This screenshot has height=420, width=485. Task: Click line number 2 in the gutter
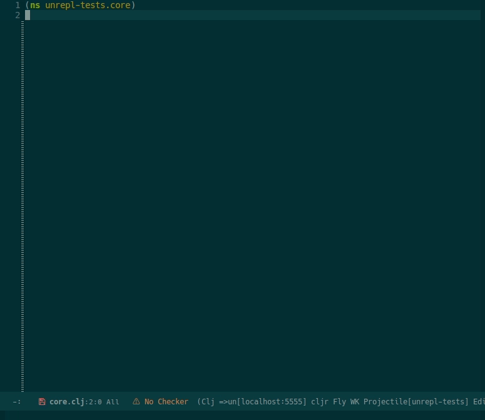click(x=18, y=15)
